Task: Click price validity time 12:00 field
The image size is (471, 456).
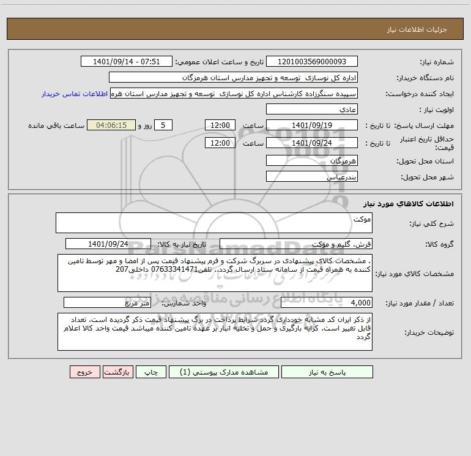Action: tap(220, 143)
